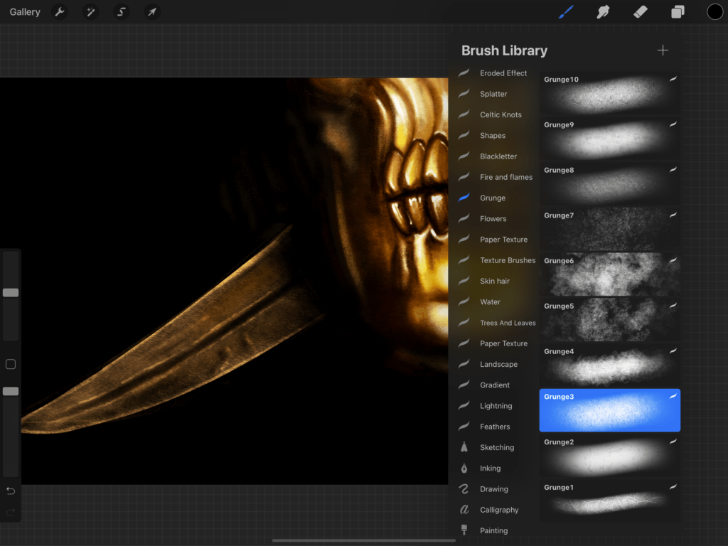
Task: Activate the Transform arrow tool
Action: tap(151, 12)
